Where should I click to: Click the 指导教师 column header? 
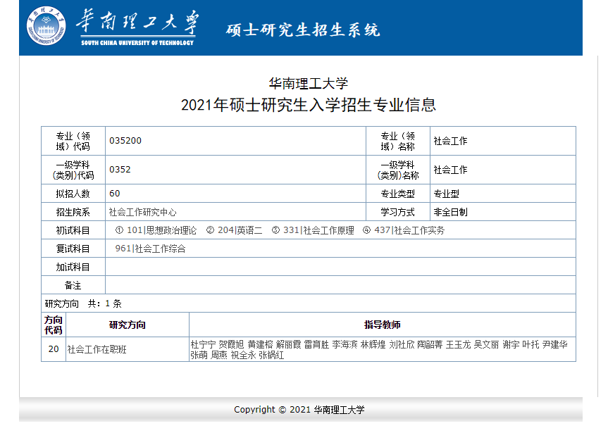[383, 325]
